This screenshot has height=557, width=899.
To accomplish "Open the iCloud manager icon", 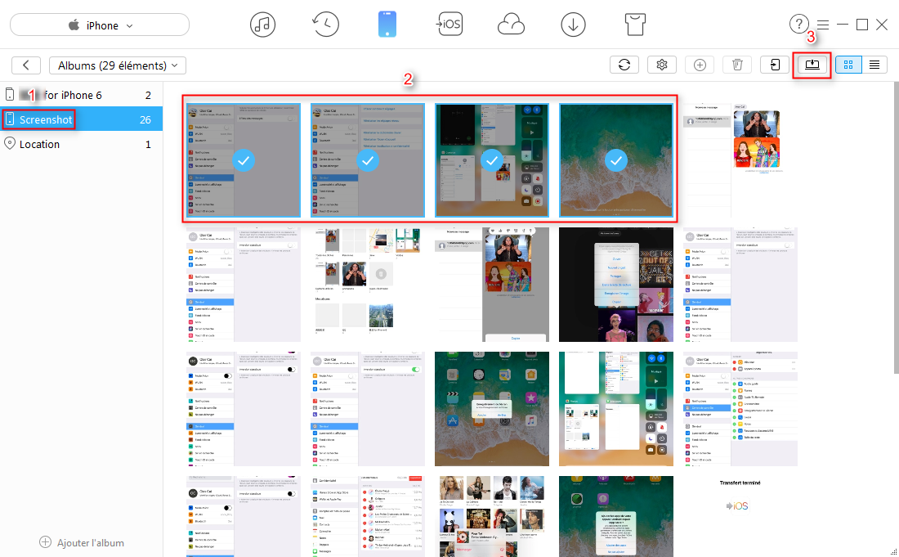I will pos(511,25).
